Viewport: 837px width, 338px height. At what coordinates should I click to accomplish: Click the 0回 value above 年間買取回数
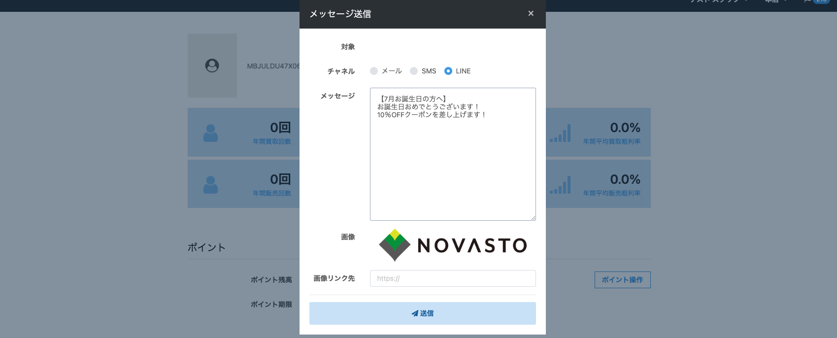coord(280,128)
